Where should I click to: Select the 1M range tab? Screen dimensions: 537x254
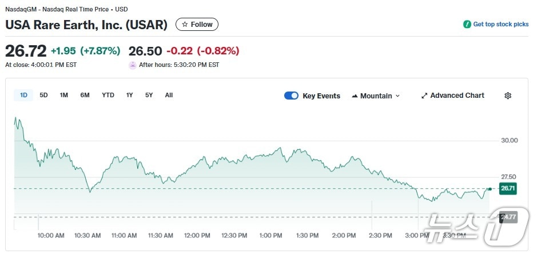64,95
